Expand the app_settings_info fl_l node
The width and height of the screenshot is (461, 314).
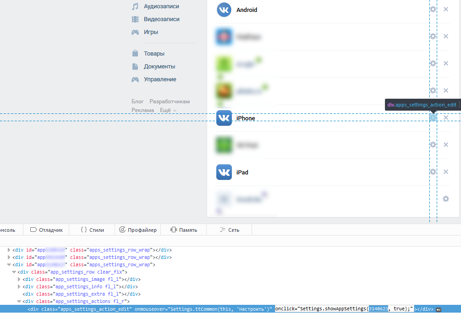pos(19,286)
